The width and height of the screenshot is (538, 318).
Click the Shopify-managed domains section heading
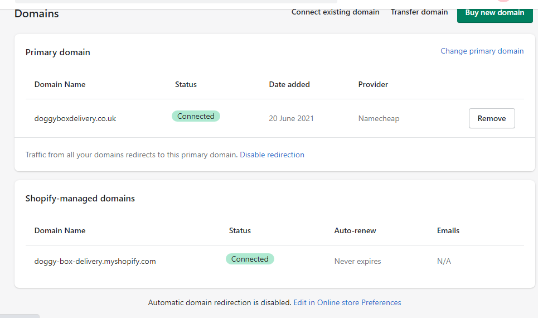pyautogui.click(x=80, y=198)
